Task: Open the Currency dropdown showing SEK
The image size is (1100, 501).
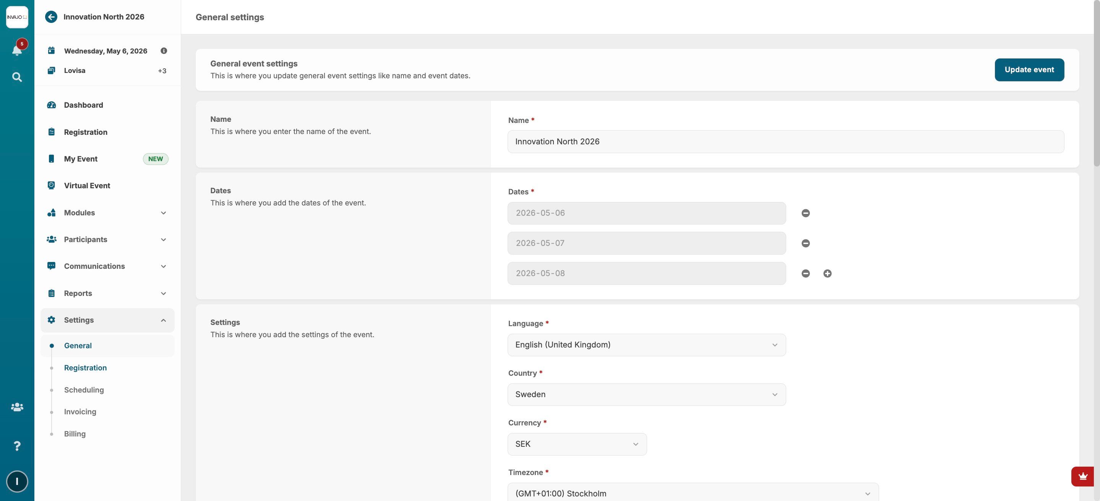Action: [x=576, y=444]
